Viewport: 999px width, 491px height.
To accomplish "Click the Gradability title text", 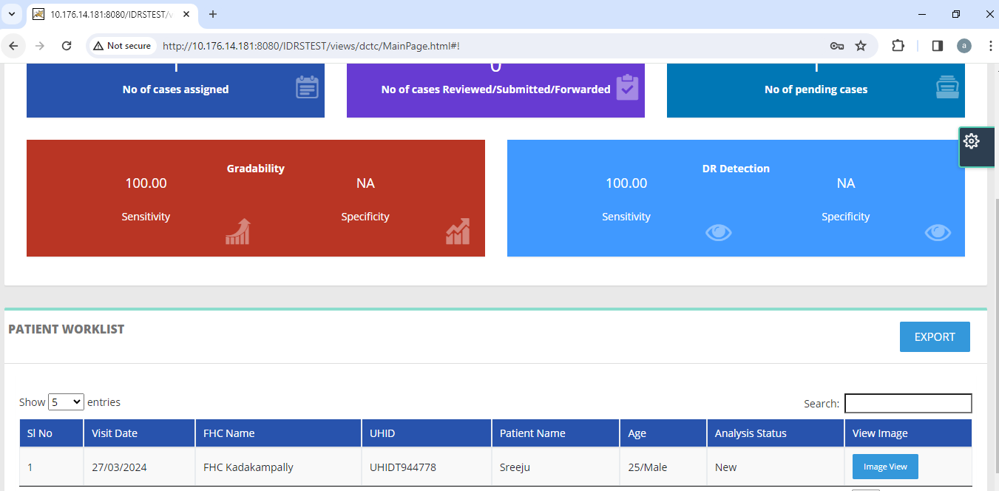I will pyautogui.click(x=256, y=169).
